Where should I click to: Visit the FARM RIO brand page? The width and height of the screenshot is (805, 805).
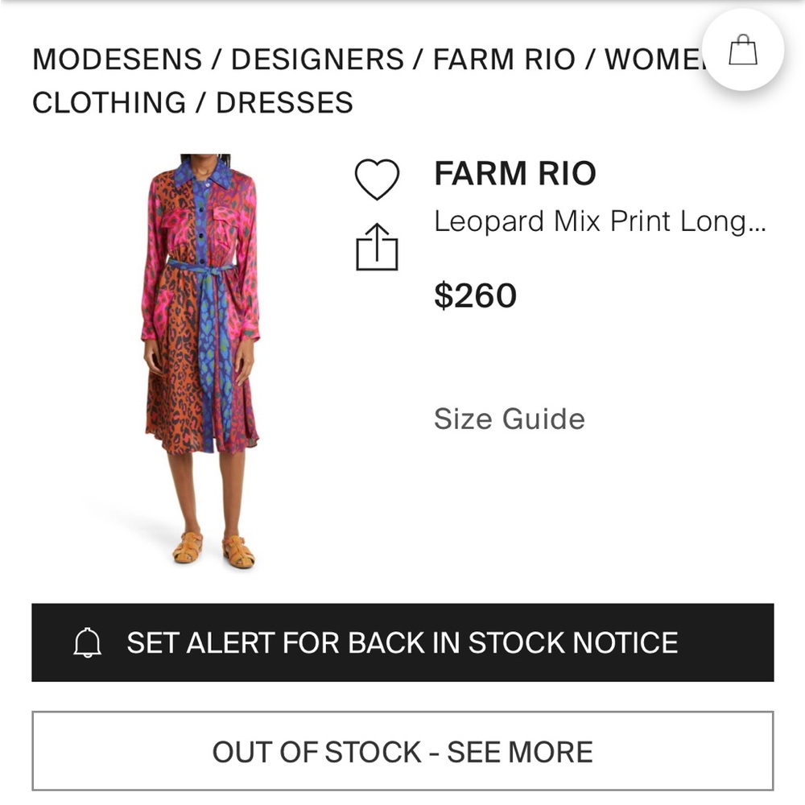tap(515, 173)
